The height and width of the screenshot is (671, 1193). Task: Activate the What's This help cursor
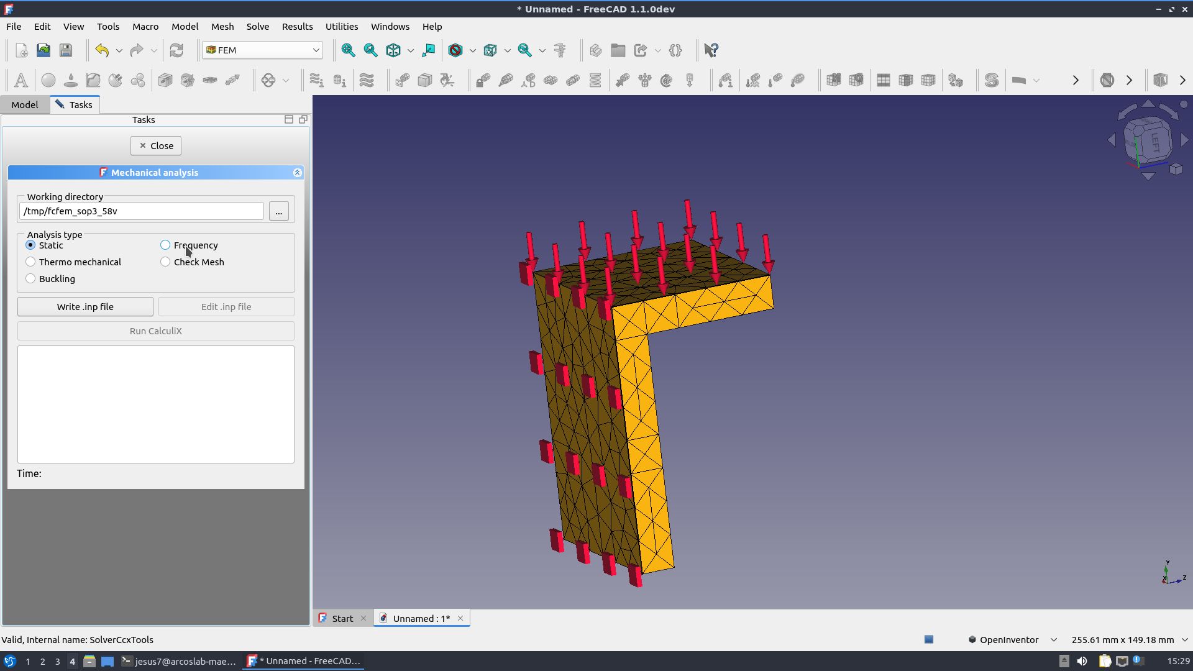pos(711,50)
